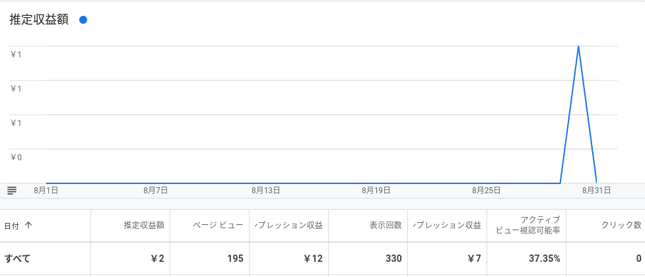This screenshot has width=645, height=277.
Task: Click the 8月19日 axis label
Action: pyautogui.click(x=376, y=191)
